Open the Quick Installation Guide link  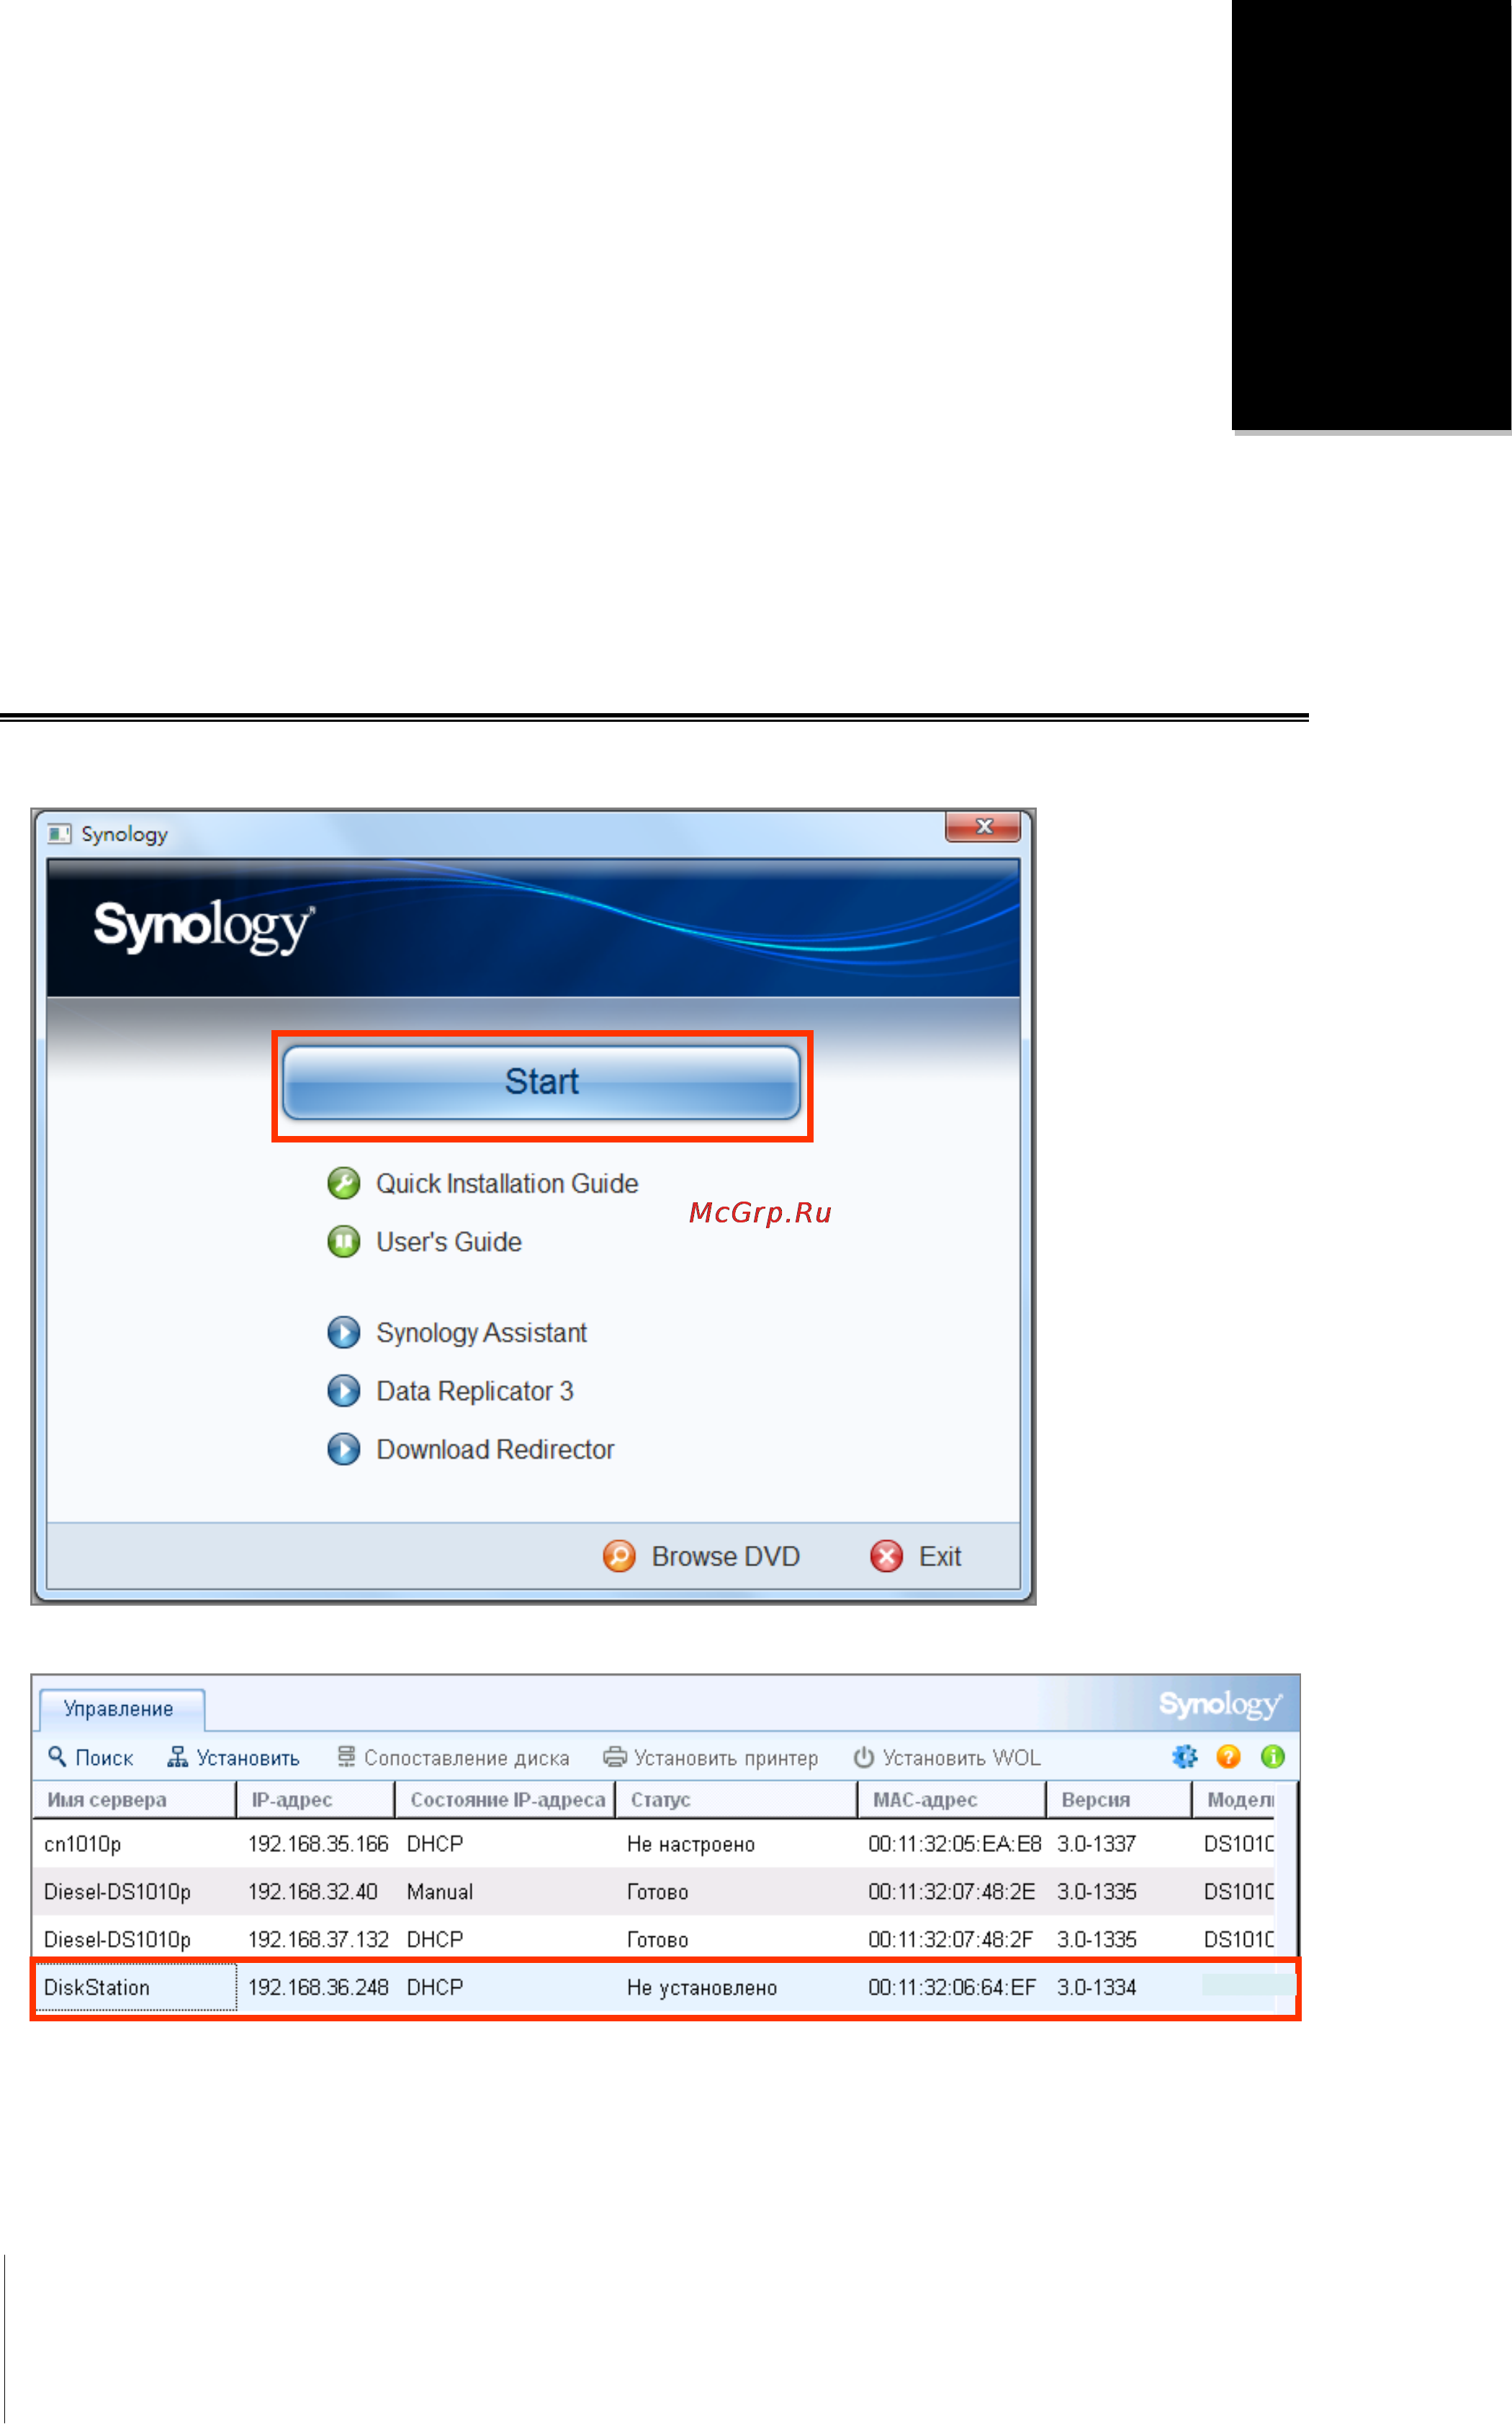(507, 1184)
